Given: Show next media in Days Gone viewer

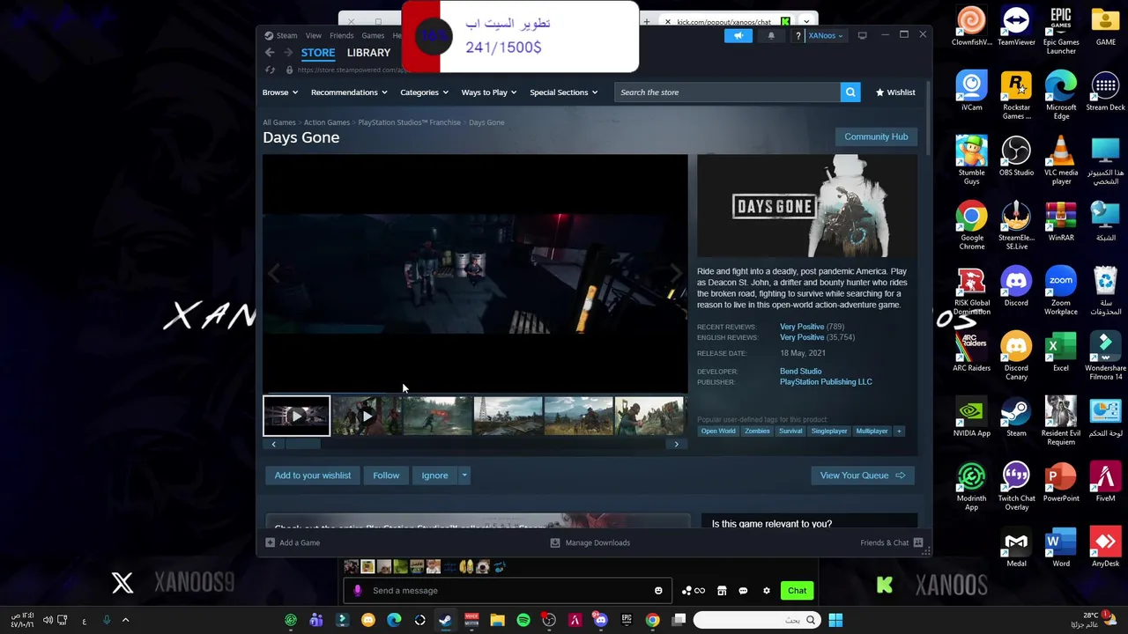Looking at the screenshot, I should pos(676,273).
